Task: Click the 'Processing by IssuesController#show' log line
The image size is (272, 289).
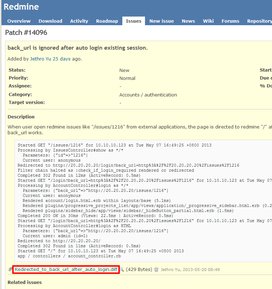Action: [x=71, y=150]
